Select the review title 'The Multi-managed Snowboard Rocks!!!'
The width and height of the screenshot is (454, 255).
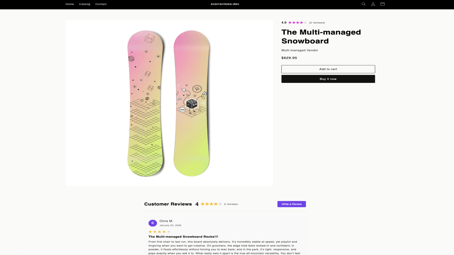point(183,237)
